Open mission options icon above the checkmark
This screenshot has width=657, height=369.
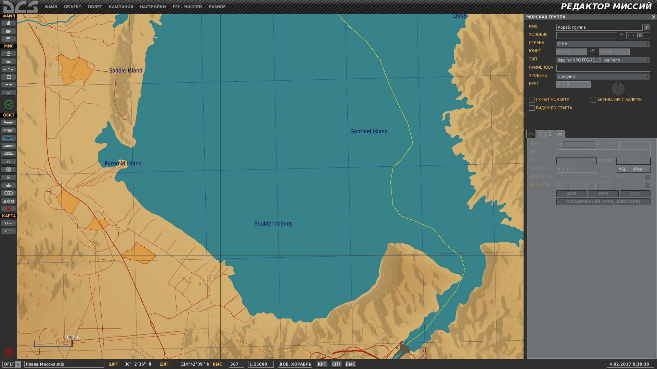pos(9,85)
